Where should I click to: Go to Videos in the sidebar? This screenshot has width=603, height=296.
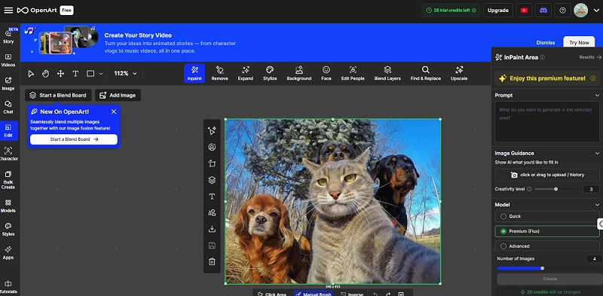click(8, 60)
